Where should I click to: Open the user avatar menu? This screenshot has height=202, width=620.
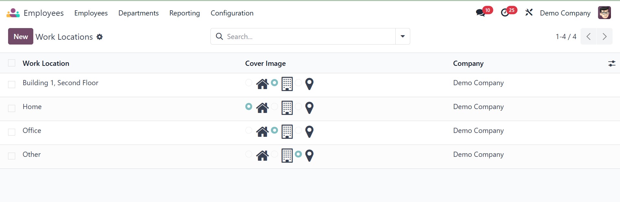604,13
